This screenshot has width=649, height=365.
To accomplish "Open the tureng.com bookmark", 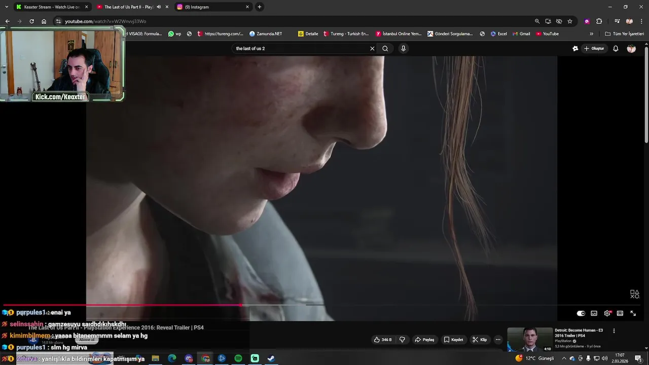I will point(220,34).
